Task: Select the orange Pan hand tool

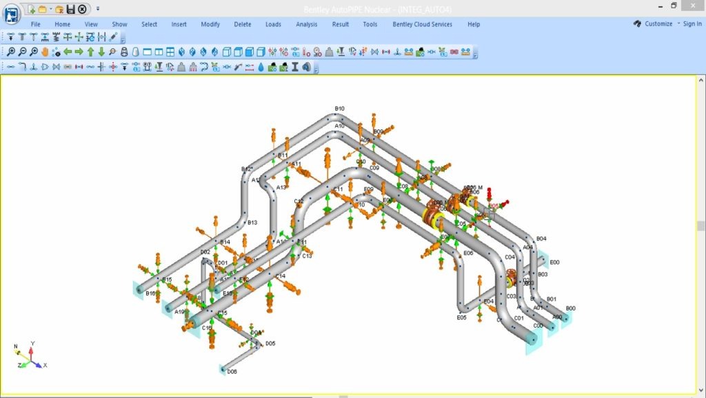Action: [46, 52]
